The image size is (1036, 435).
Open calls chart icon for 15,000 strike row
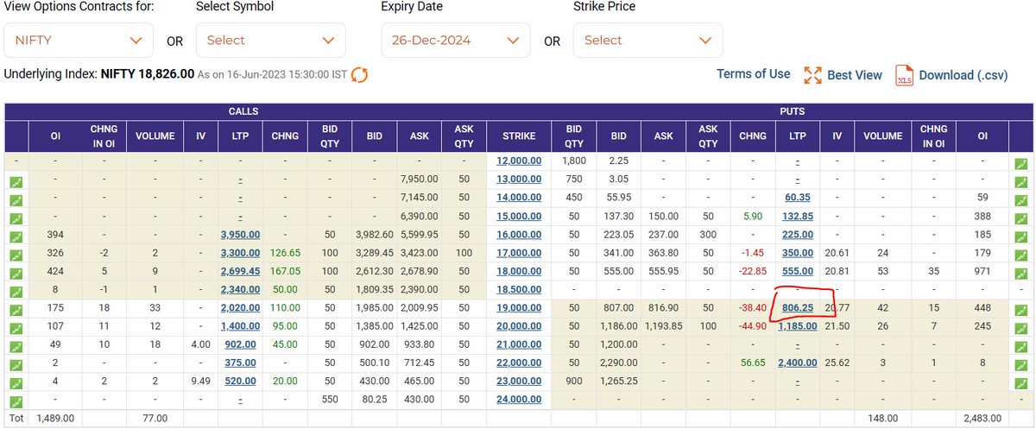[x=16, y=217]
